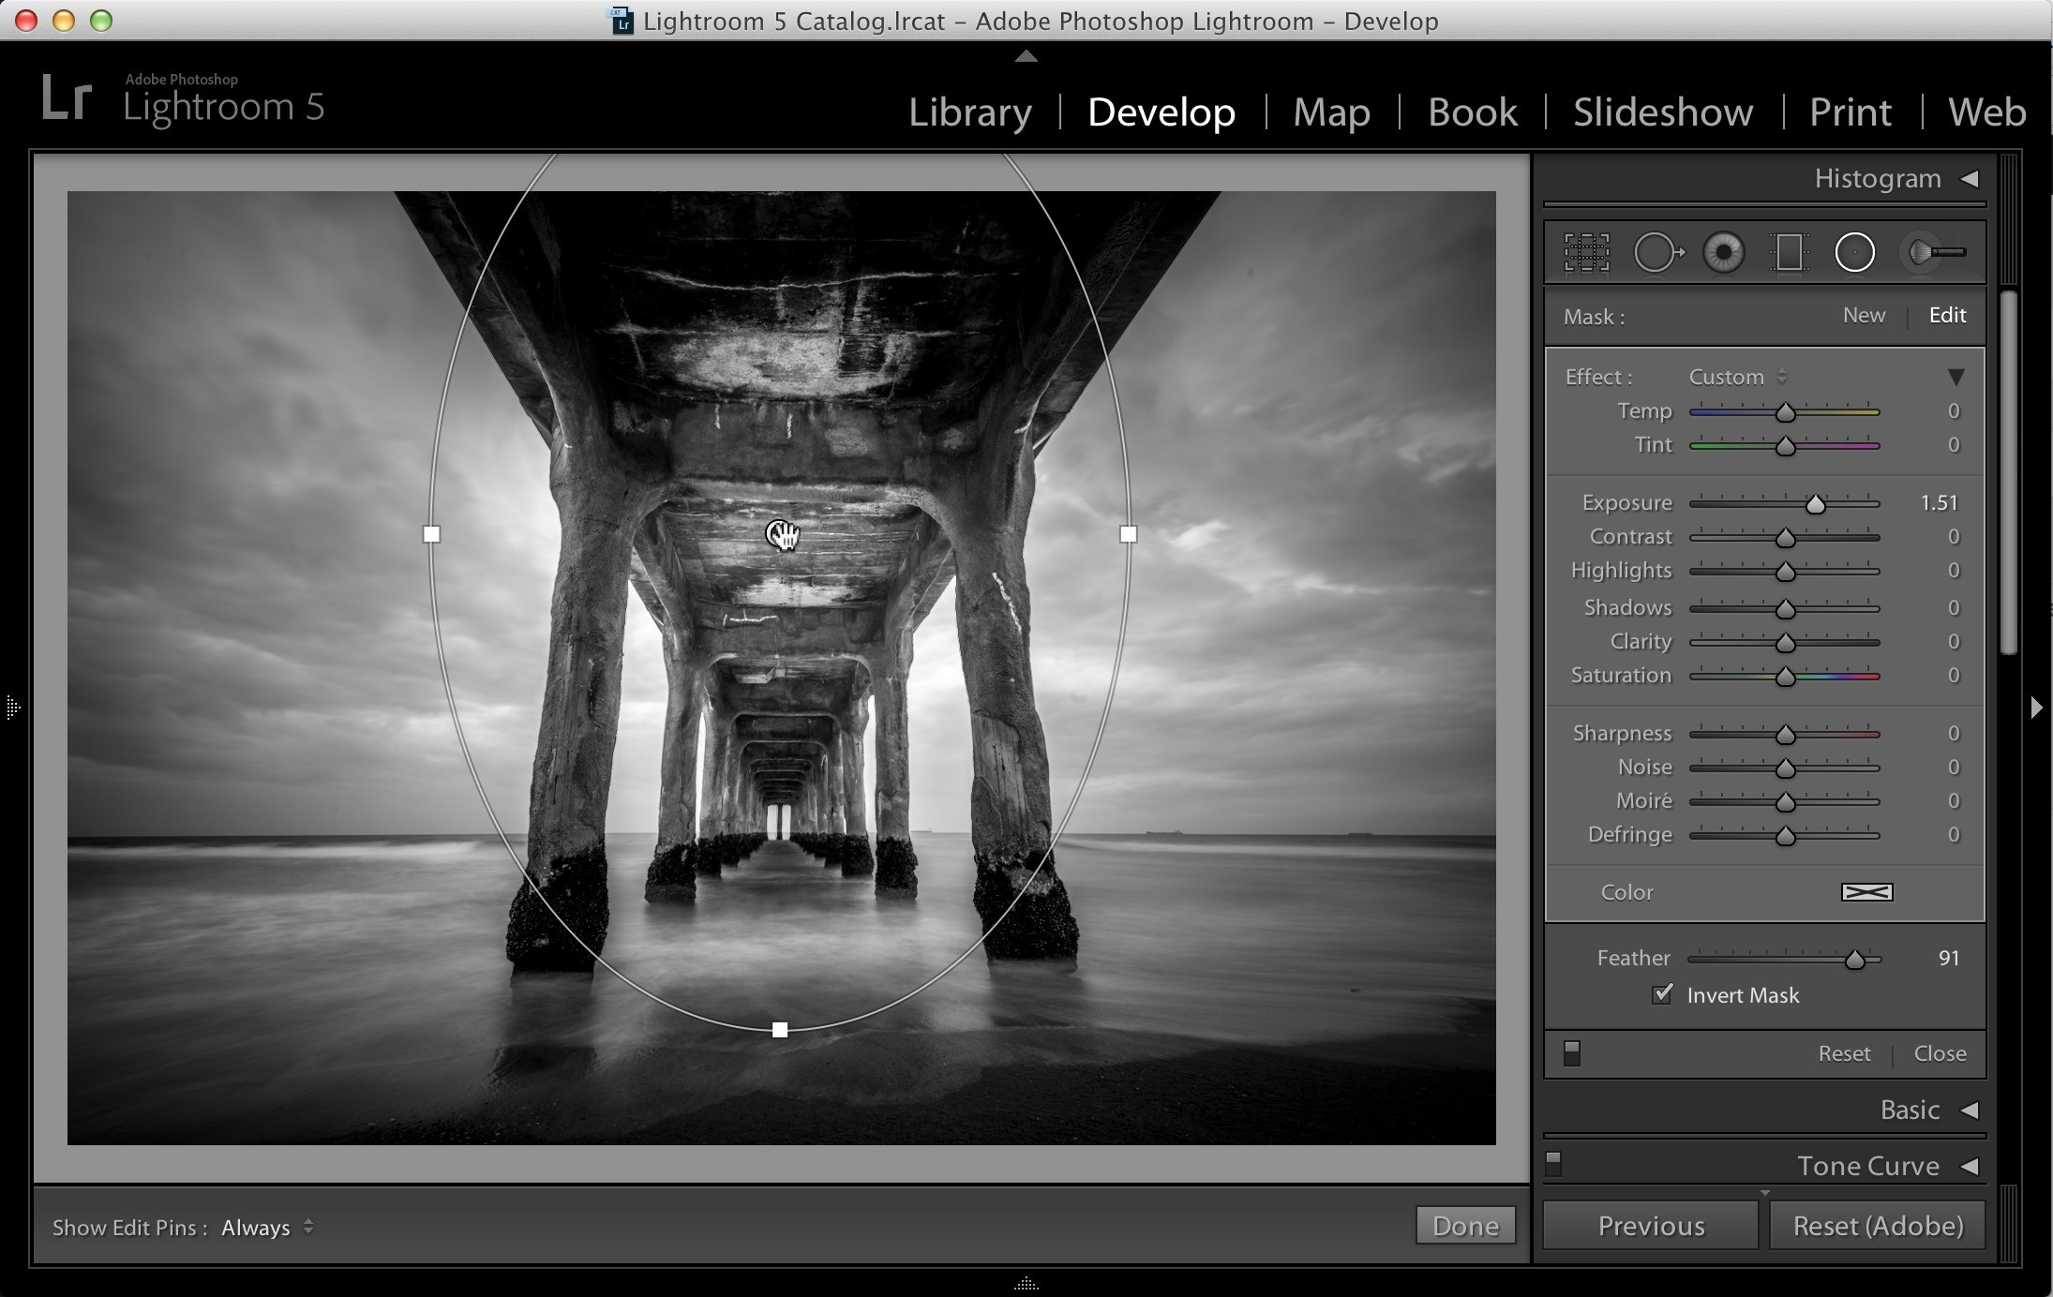Click the top panel hide arrow

(1026, 56)
